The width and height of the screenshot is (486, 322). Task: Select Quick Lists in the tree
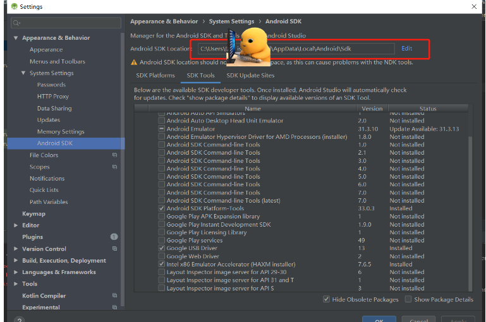(44, 190)
